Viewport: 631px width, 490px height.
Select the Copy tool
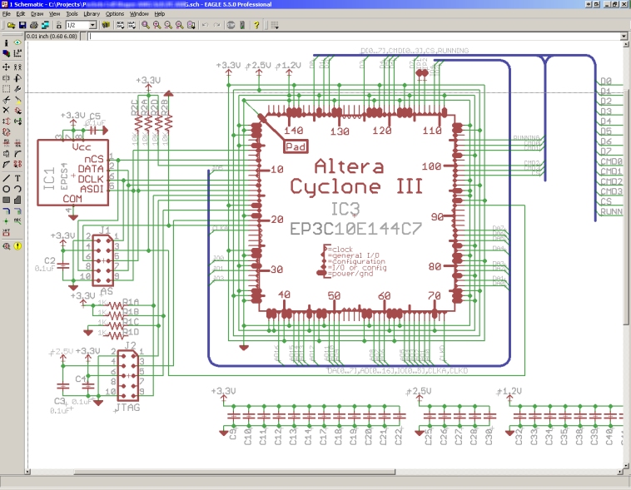click(x=17, y=67)
